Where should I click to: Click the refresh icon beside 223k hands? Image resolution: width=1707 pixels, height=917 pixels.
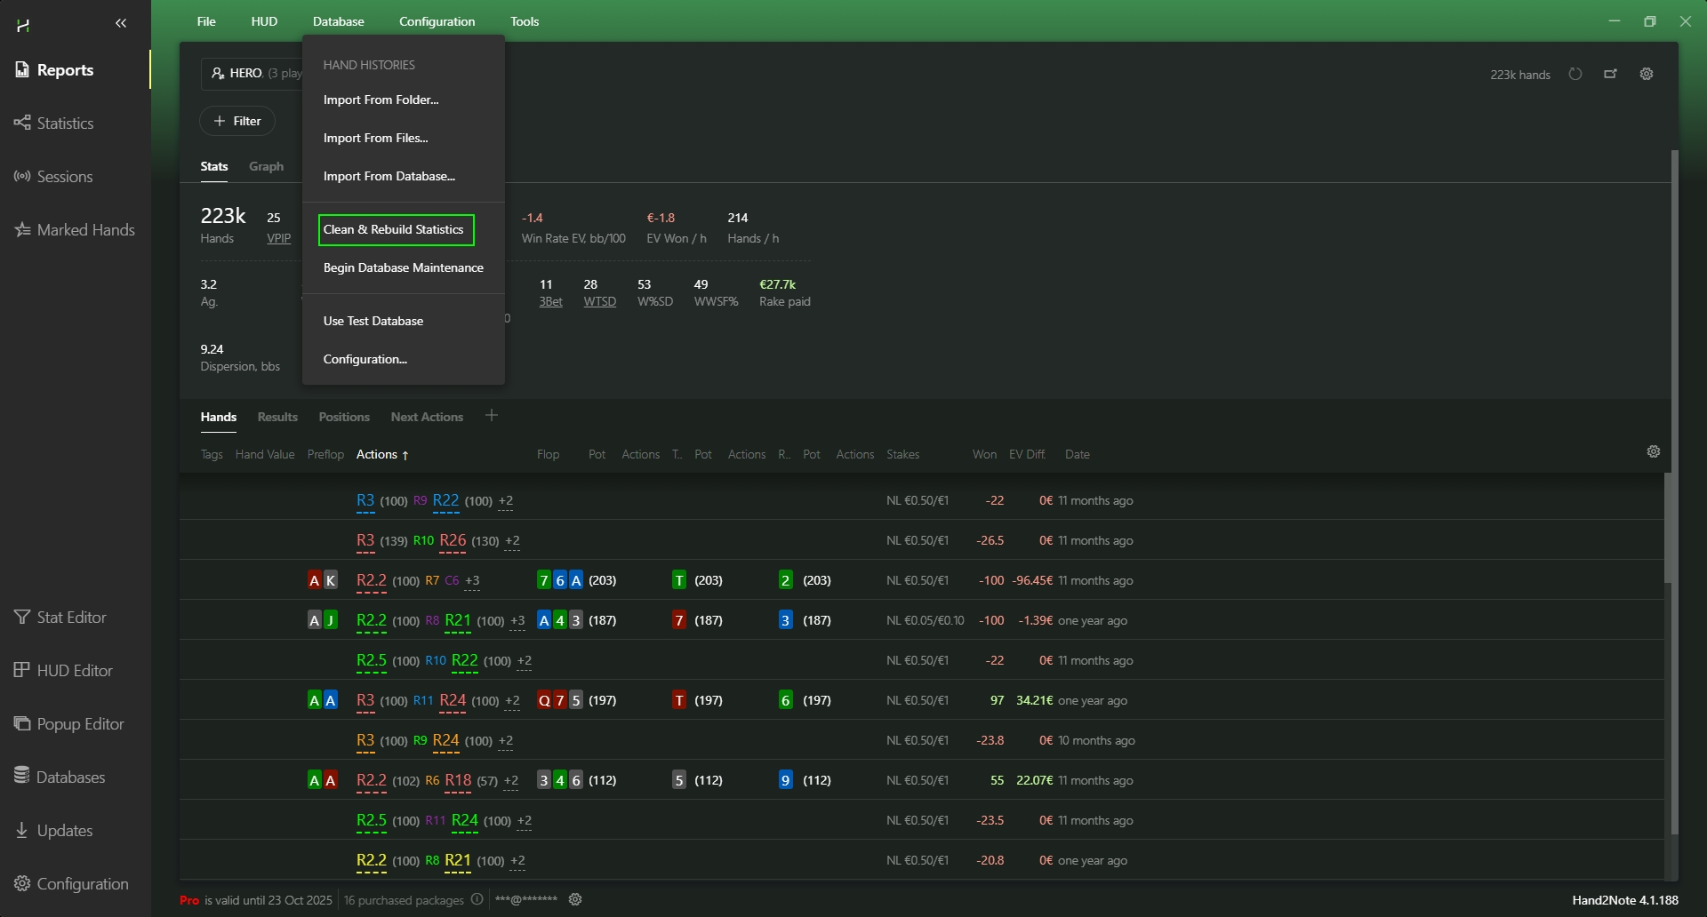[x=1575, y=74]
